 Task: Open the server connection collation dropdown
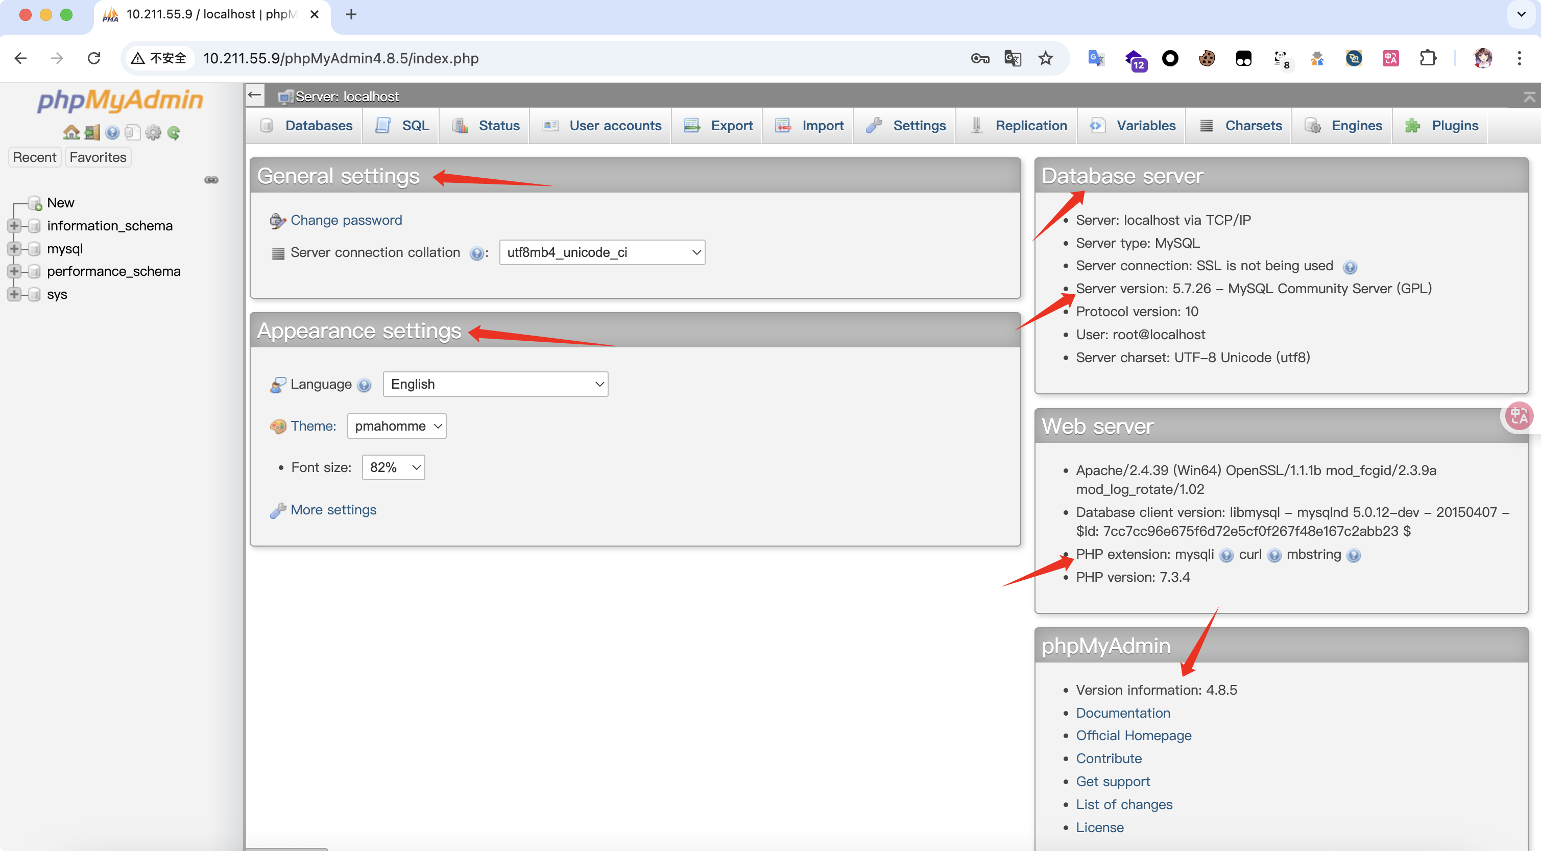tap(602, 252)
